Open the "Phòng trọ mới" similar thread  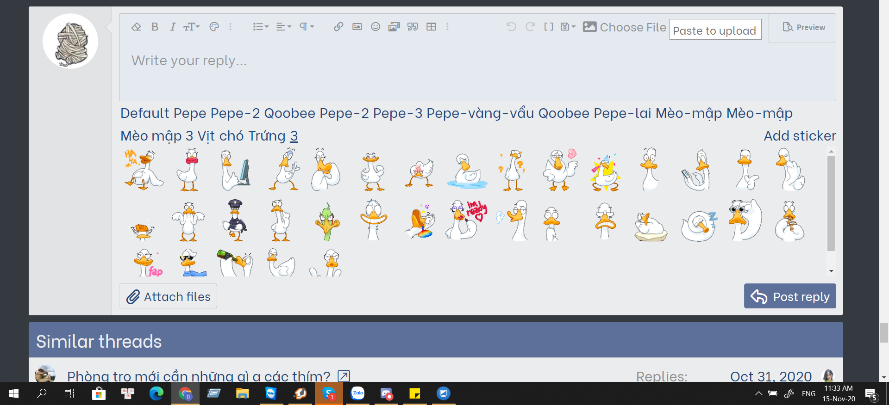(x=199, y=376)
